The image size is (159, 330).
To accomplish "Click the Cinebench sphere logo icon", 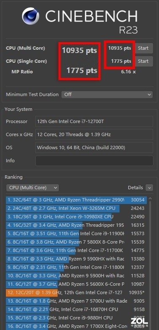I will (30, 16).
